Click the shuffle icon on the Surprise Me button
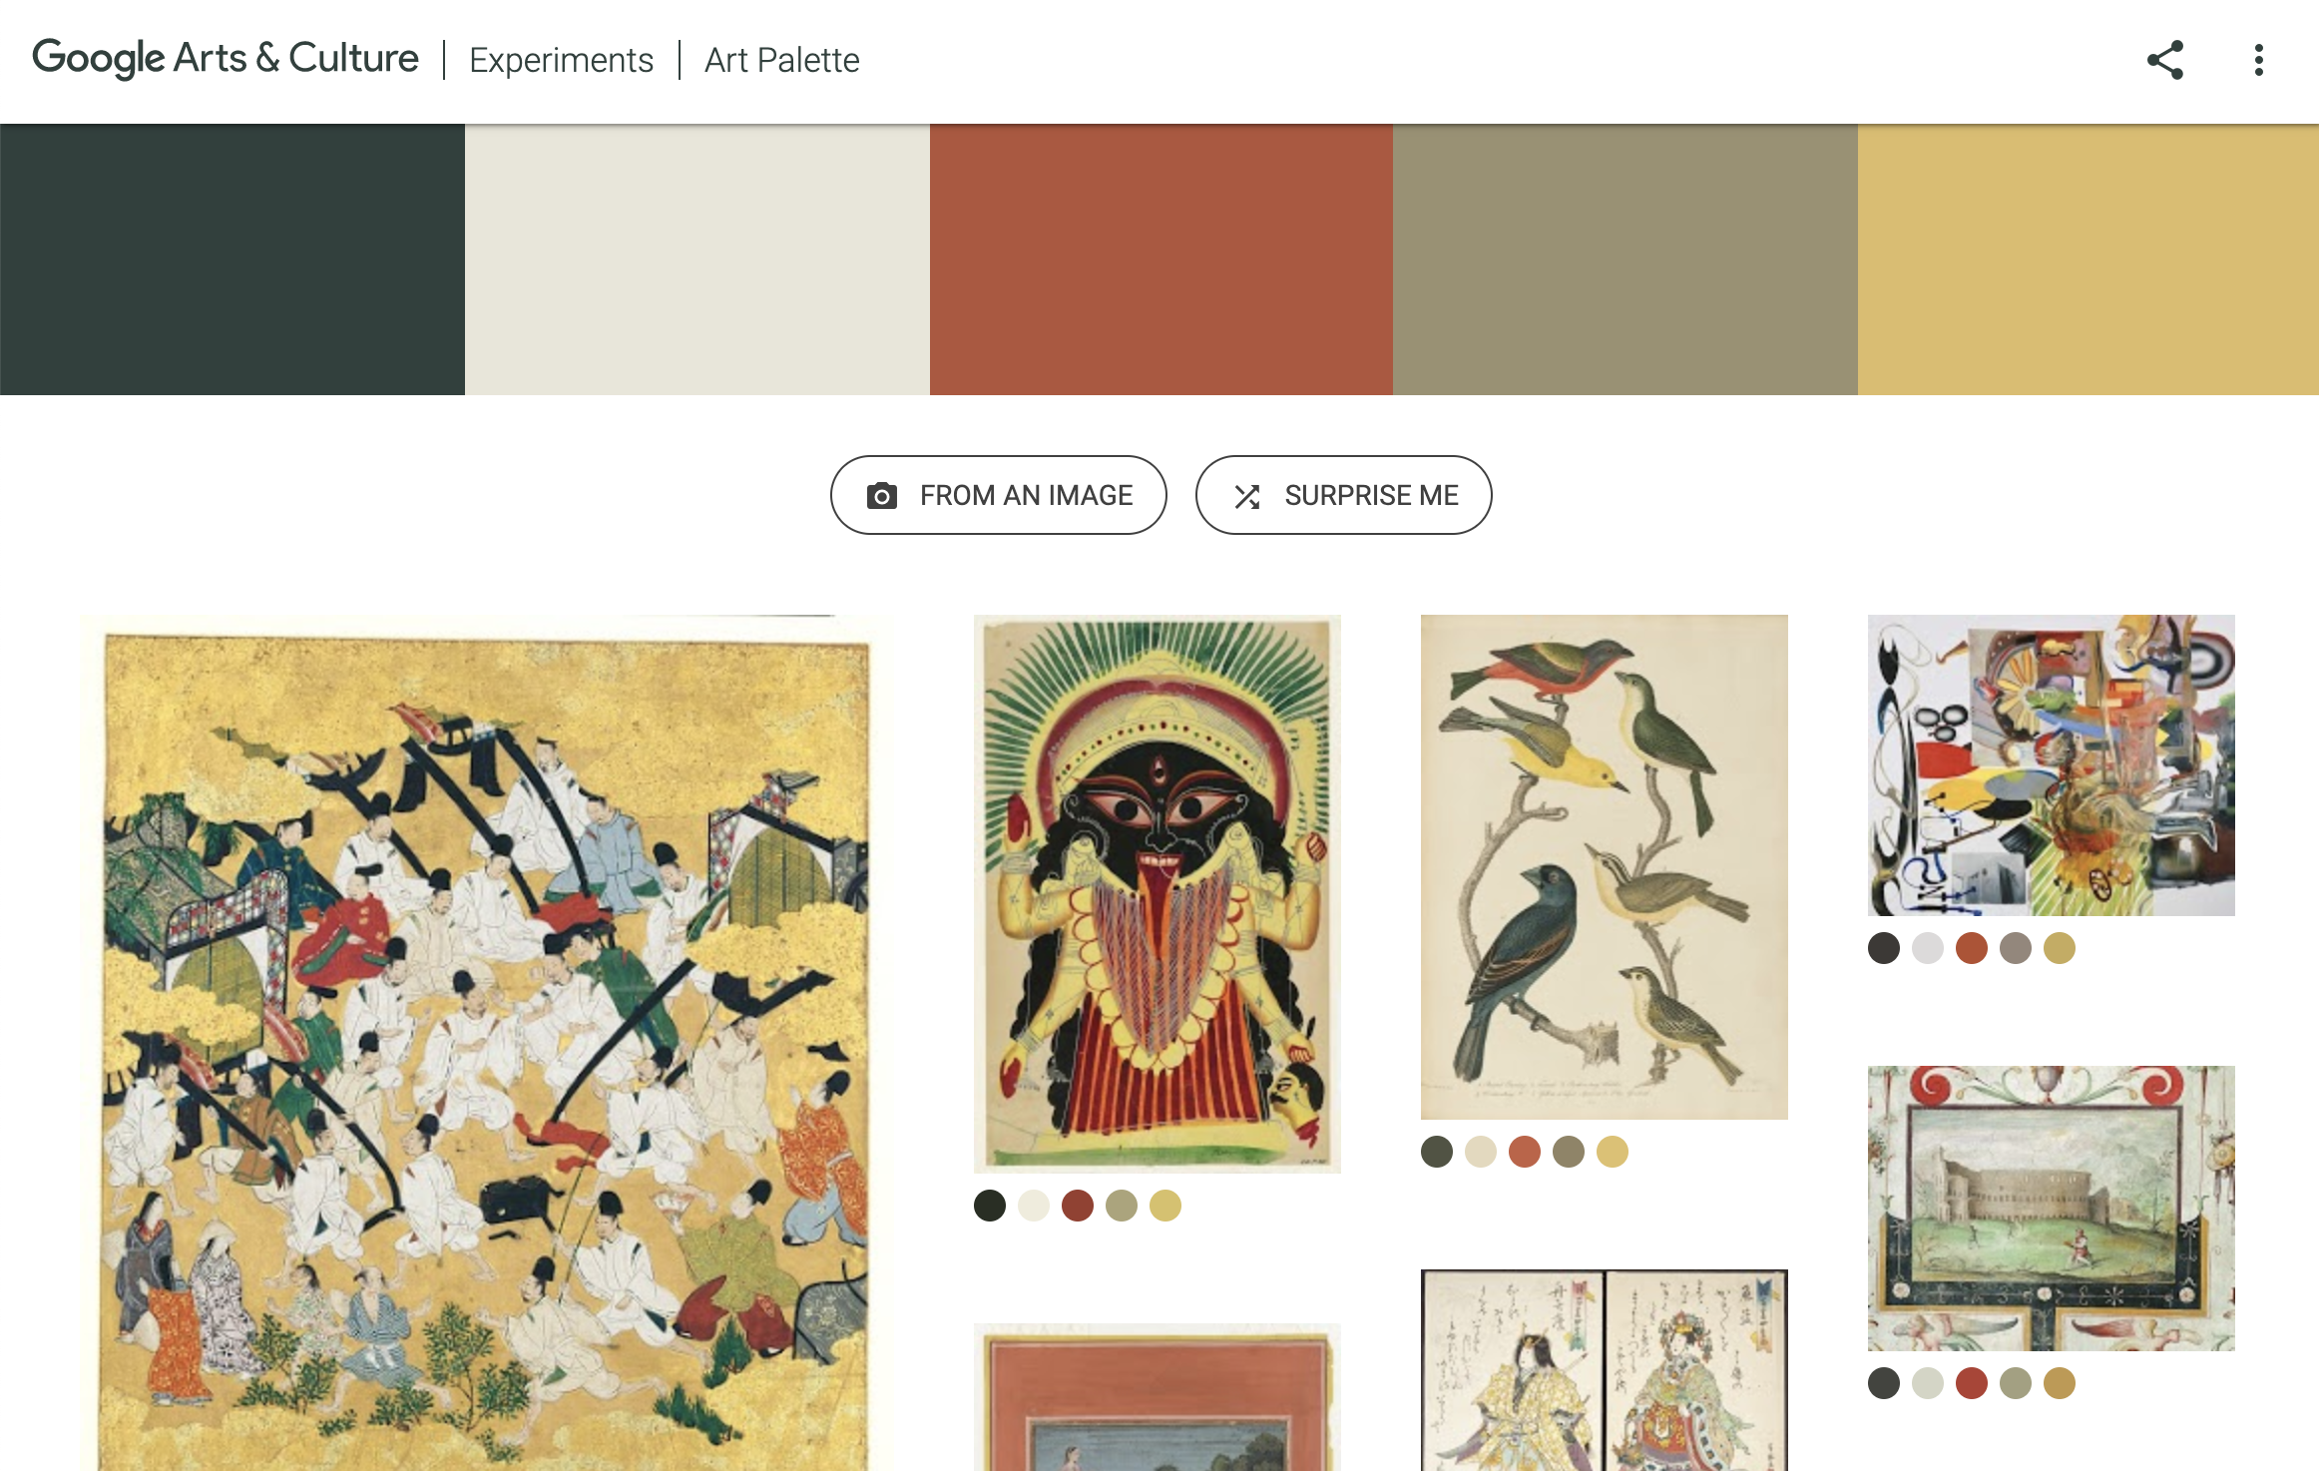This screenshot has height=1471, width=2319. [x=1246, y=496]
